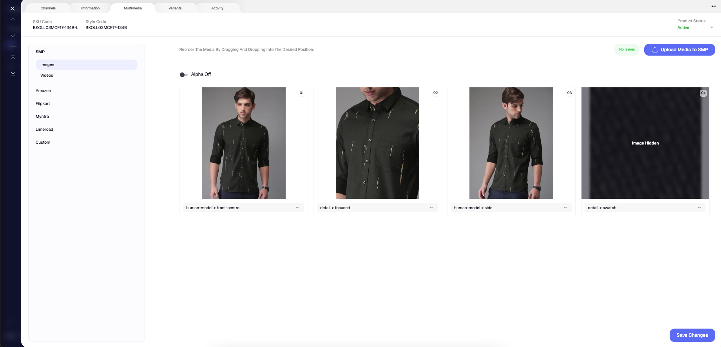The image size is (721, 347).
Task: Click the upload arrow icon
Action: click(x=654, y=50)
